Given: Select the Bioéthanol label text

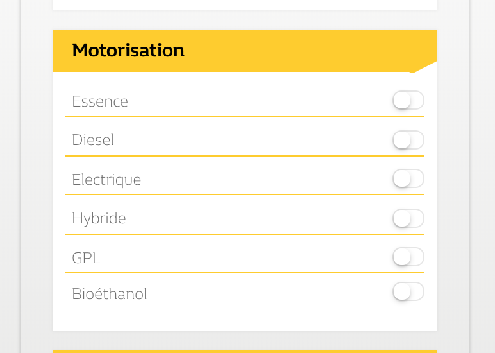Looking at the screenshot, I should (109, 294).
